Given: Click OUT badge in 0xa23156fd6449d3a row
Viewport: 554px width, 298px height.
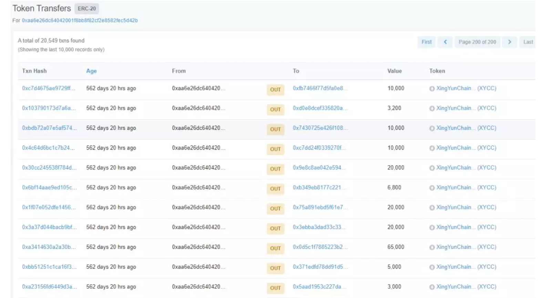Looking at the screenshot, I should (275, 288).
